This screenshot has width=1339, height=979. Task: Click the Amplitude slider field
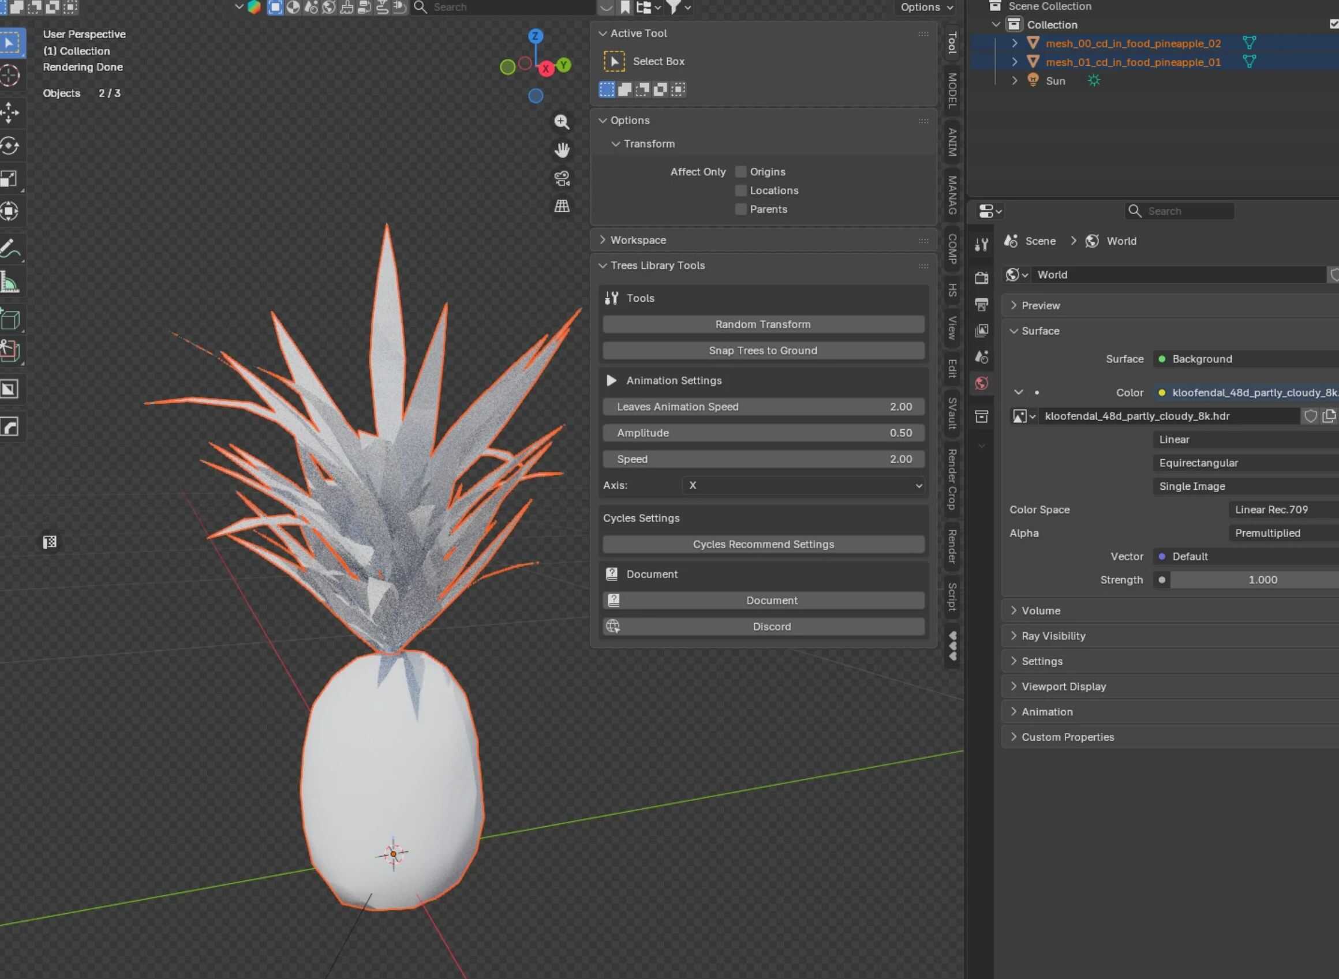[x=763, y=433]
